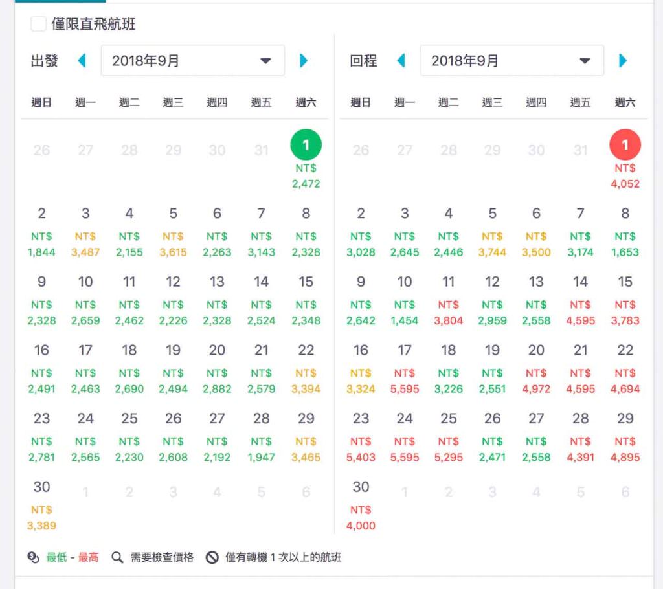Select return date September 10 priced NT$1,454
This screenshot has width=663, height=589.
click(405, 298)
